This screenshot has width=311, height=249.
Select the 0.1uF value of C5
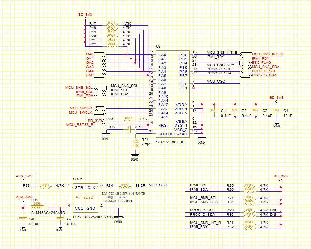140,127
